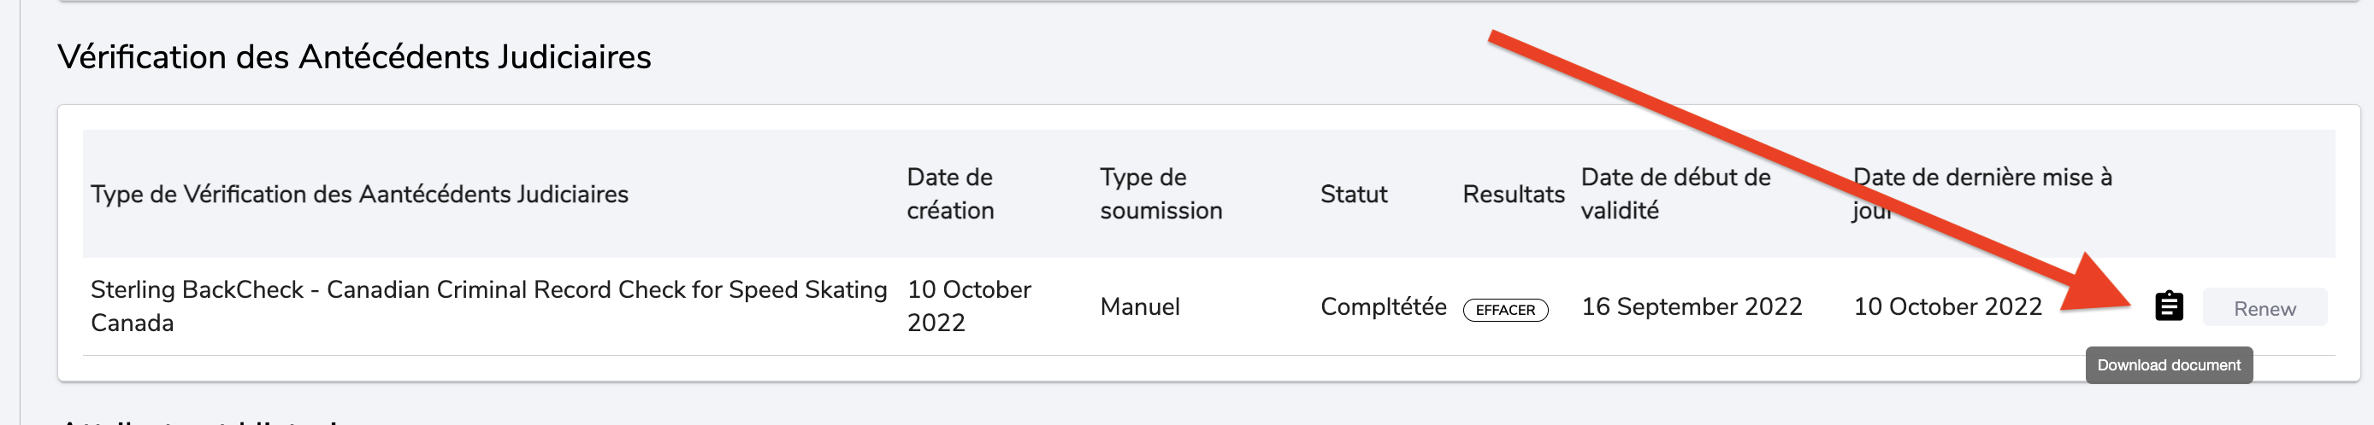The image size is (2374, 425).
Task: Select the Sterling BackCheck record name
Action: click(488, 306)
